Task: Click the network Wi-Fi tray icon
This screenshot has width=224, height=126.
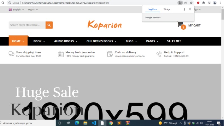Action: [x=197, y=123]
